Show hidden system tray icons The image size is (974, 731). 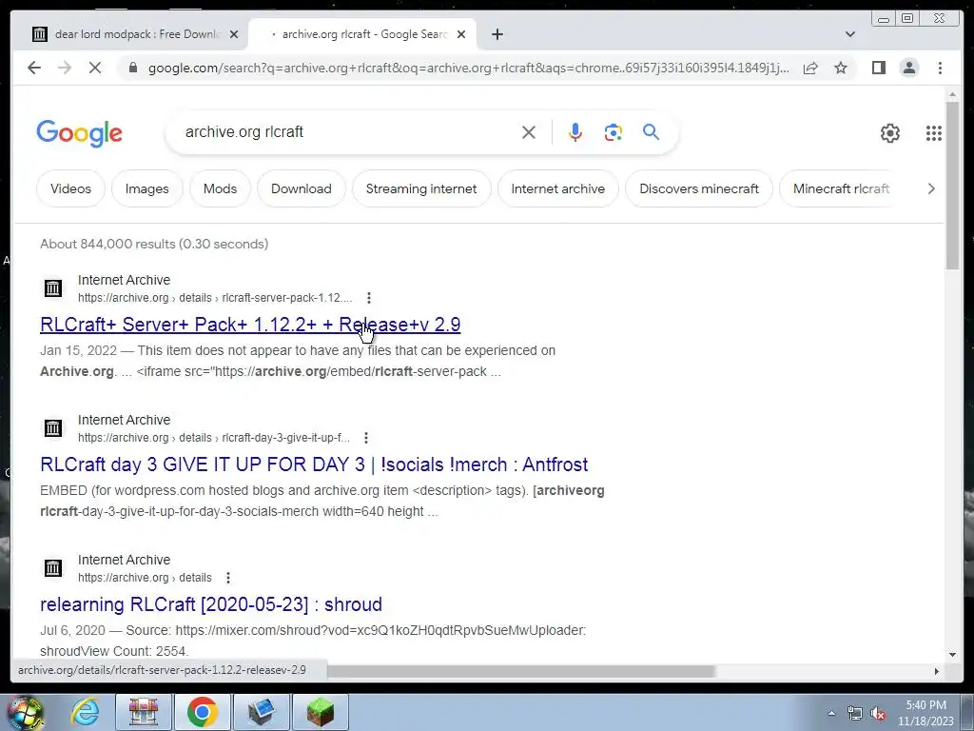coord(831,713)
